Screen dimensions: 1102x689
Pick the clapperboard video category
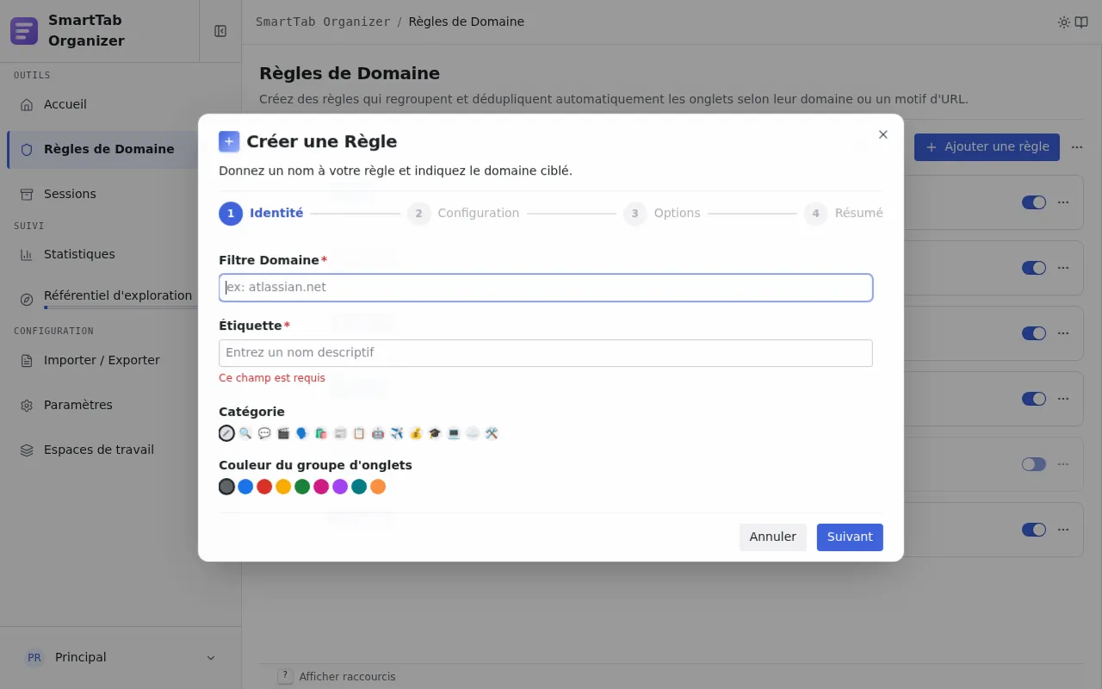pyautogui.click(x=283, y=433)
